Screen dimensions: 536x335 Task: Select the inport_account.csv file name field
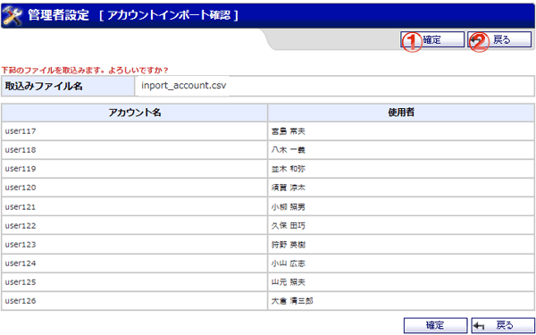click(x=334, y=86)
